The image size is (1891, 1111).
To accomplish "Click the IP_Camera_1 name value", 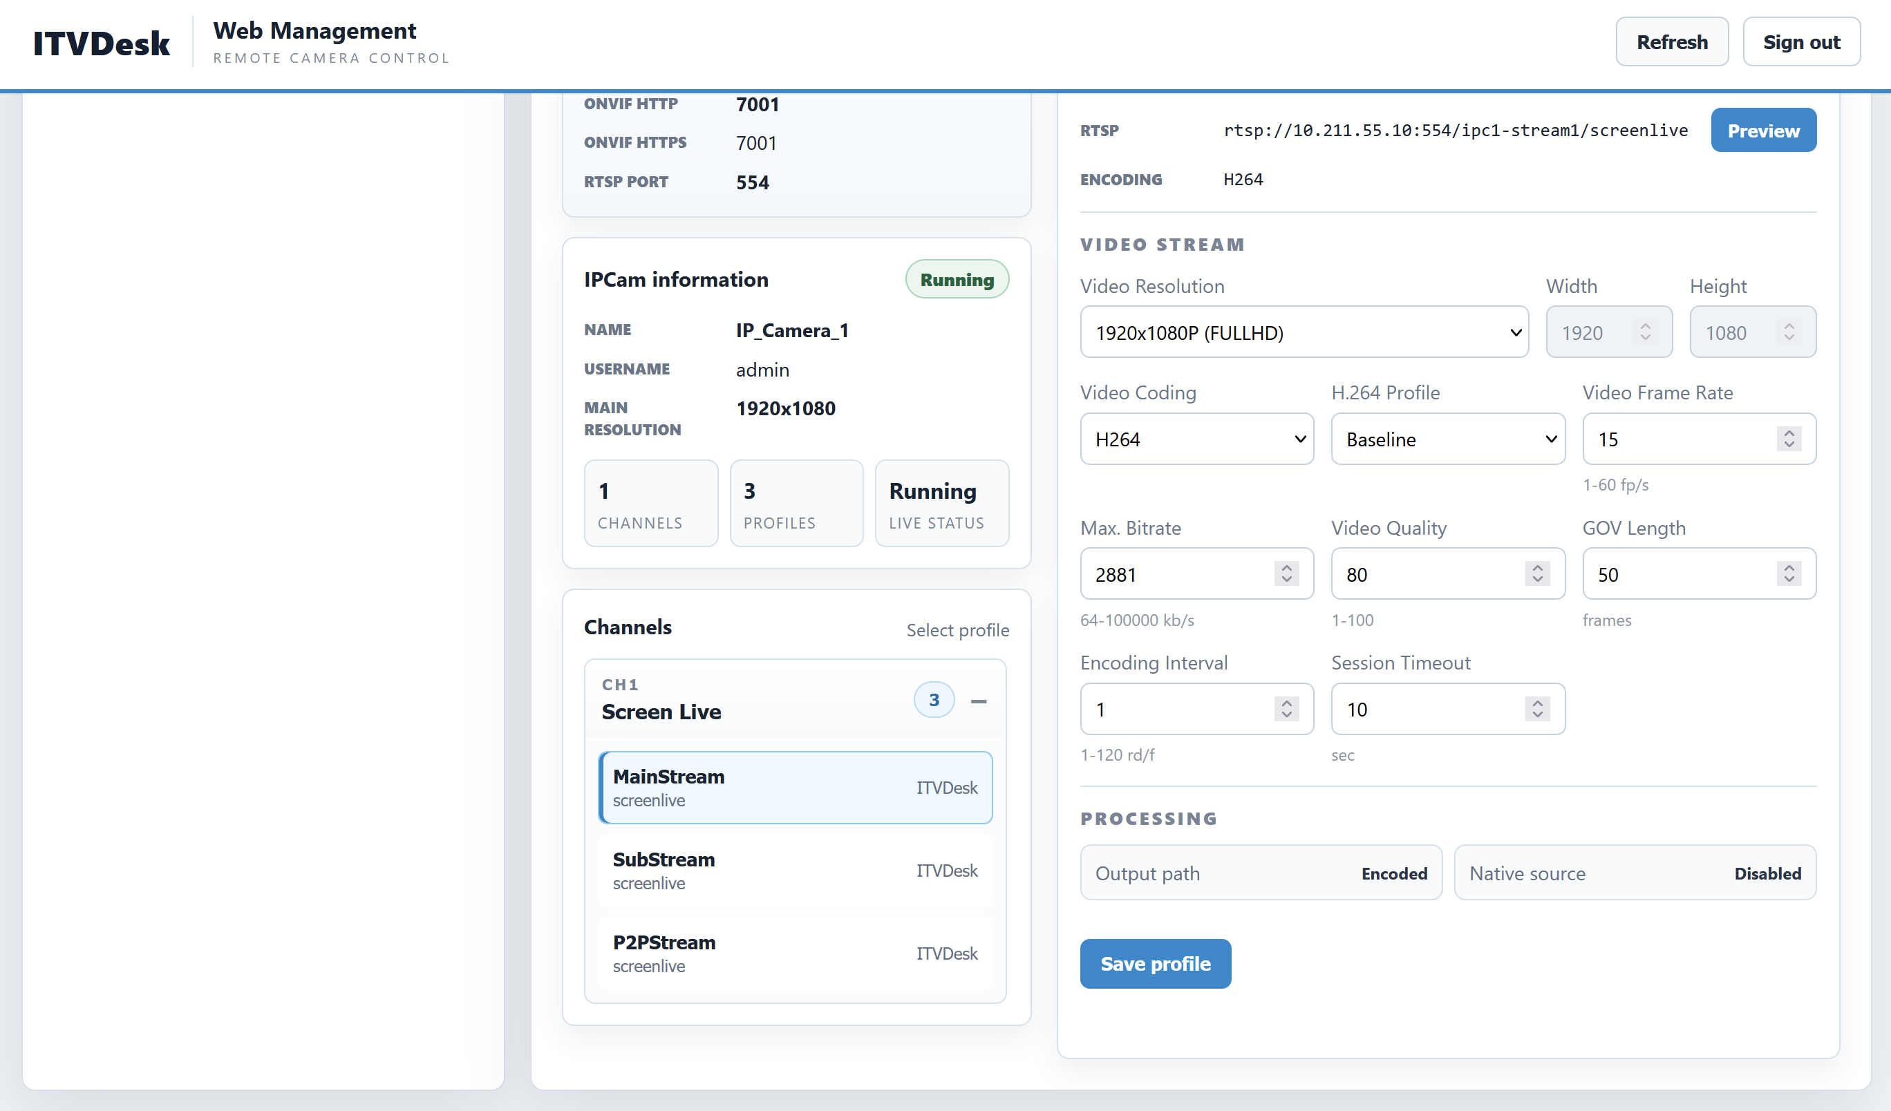I will tap(791, 331).
